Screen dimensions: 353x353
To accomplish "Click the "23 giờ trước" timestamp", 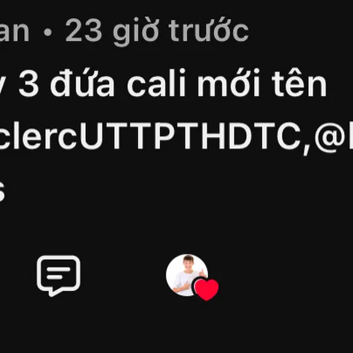I will point(157,31).
